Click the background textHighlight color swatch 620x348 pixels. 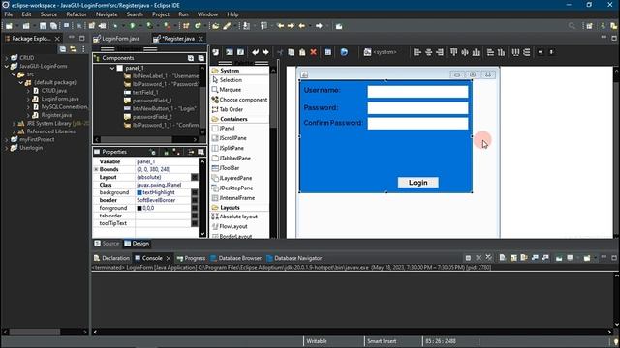(139, 192)
